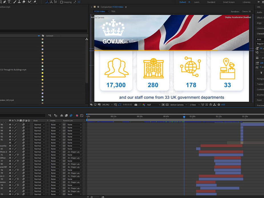Select the FCDO Video breadcrumb tab
264x198 pixels.
(x=100, y=11)
